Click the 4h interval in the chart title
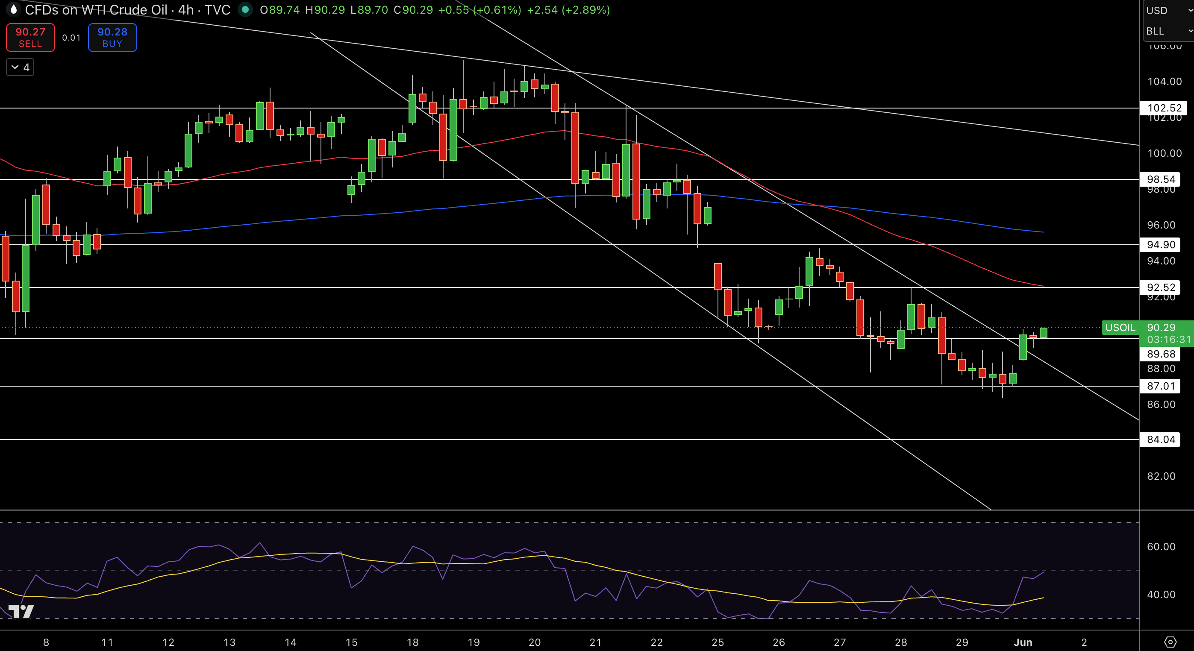Viewport: 1194px width, 651px height. tap(186, 10)
